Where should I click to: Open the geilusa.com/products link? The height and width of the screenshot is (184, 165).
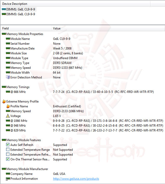(x=76, y=179)
